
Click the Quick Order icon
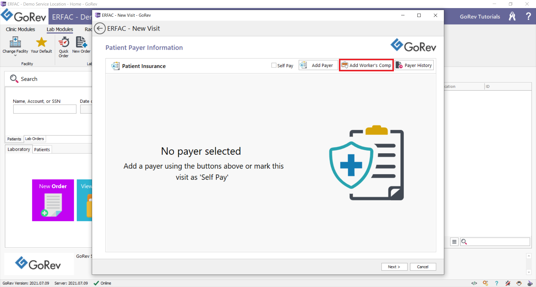tap(64, 42)
